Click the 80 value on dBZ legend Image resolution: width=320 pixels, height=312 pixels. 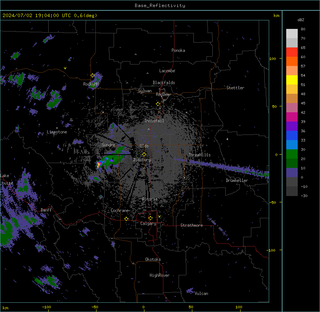pyautogui.click(x=303, y=29)
